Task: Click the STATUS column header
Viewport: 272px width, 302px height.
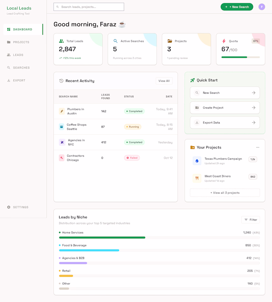Action: pyautogui.click(x=129, y=97)
